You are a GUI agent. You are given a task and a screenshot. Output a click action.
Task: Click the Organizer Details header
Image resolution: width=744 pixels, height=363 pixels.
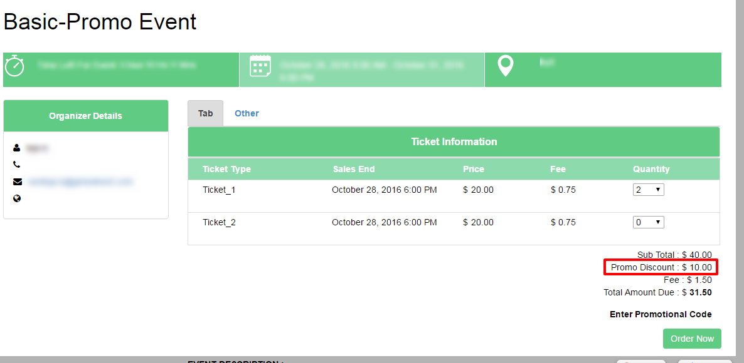(x=85, y=116)
